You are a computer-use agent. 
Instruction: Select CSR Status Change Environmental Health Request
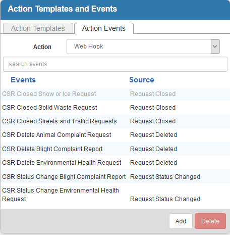(x=61, y=195)
